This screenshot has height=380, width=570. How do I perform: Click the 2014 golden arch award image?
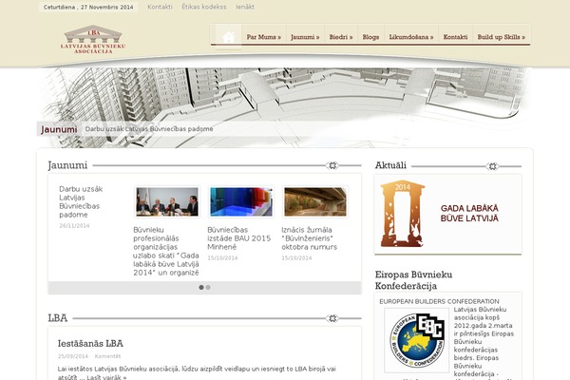pyautogui.click(x=403, y=214)
